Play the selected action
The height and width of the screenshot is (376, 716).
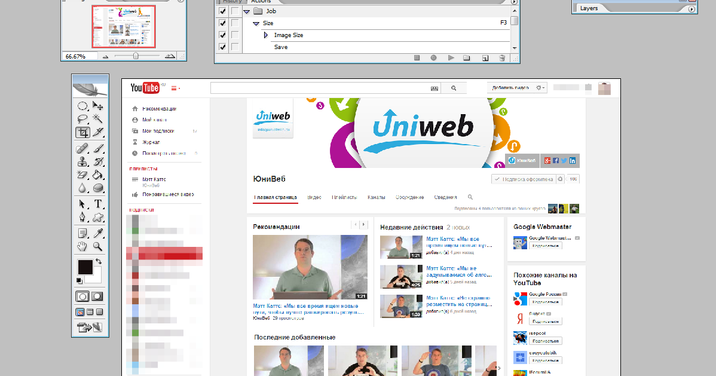coord(451,58)
